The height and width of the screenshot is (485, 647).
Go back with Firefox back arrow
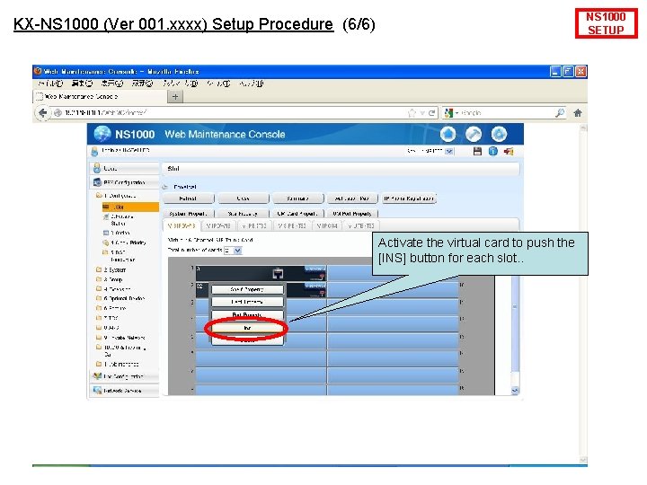coord(42,112)
